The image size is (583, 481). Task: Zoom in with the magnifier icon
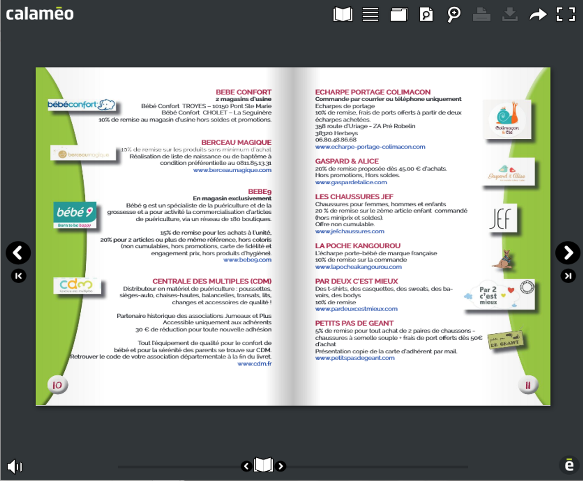click(x=454, y=14)
